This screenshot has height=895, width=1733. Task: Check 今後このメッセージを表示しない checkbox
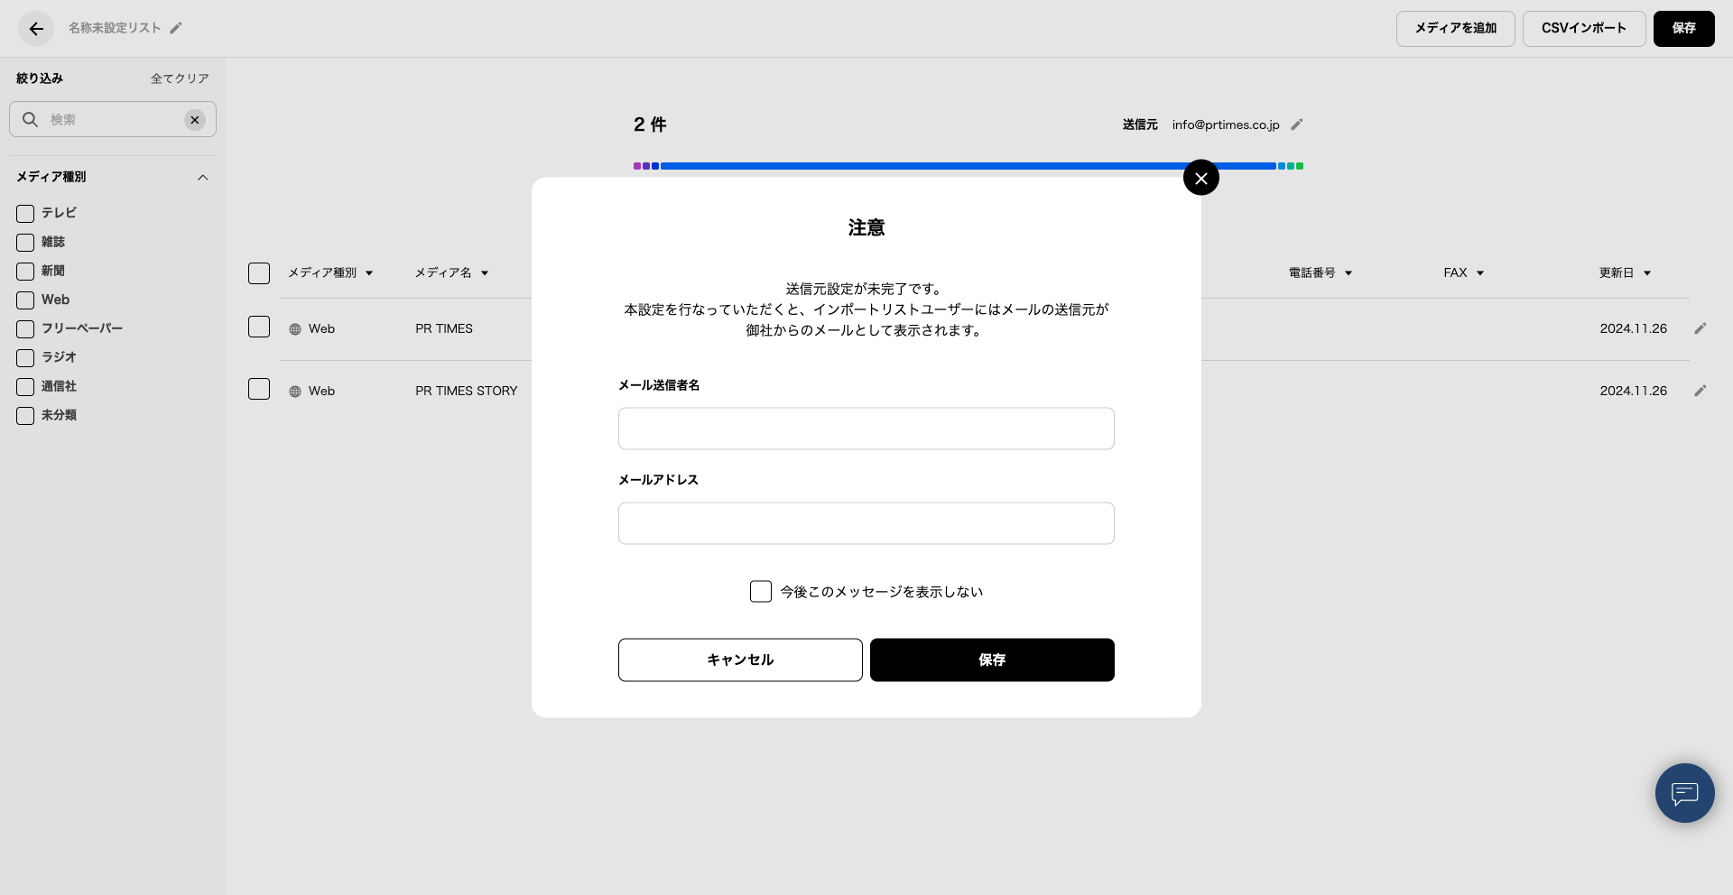761,592
